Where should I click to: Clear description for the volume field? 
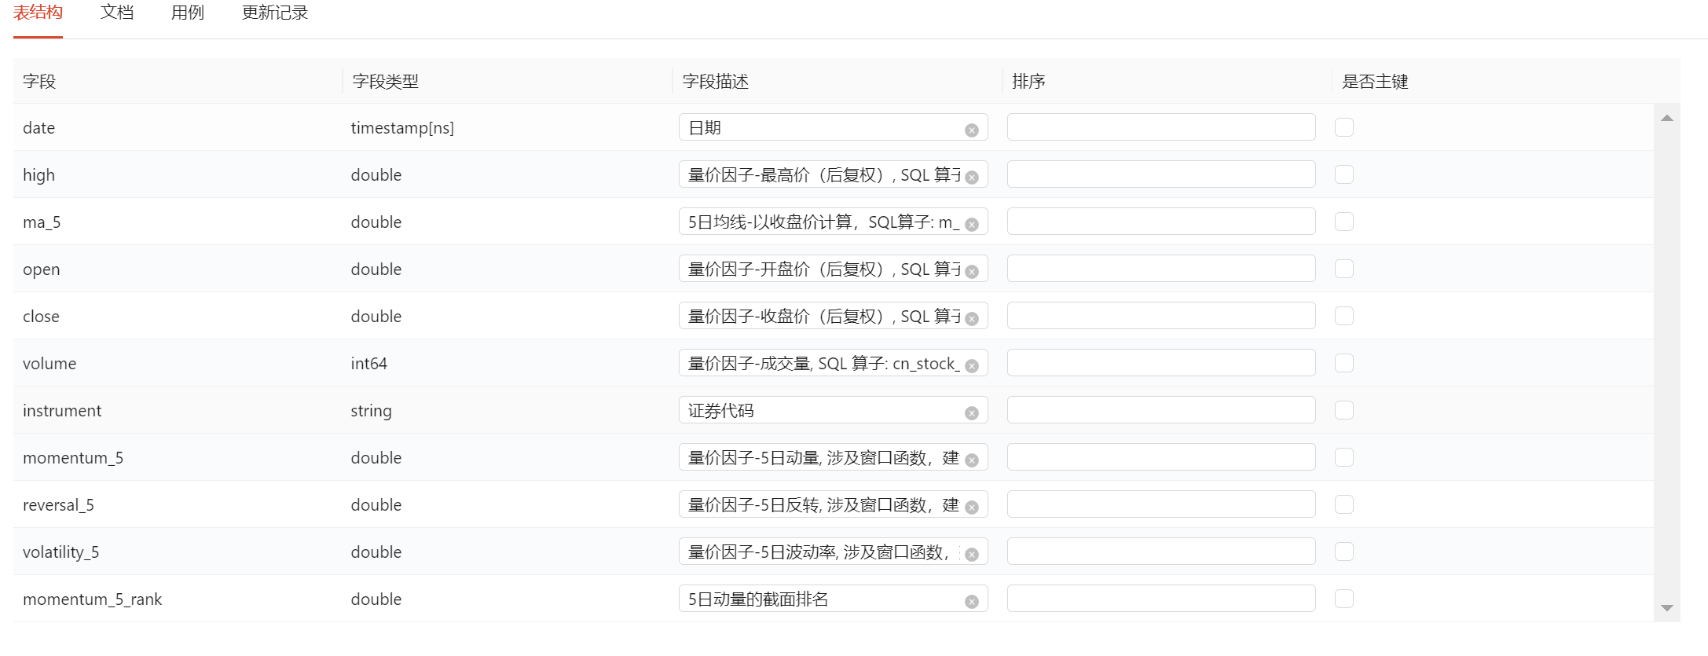tap(972, 366)
